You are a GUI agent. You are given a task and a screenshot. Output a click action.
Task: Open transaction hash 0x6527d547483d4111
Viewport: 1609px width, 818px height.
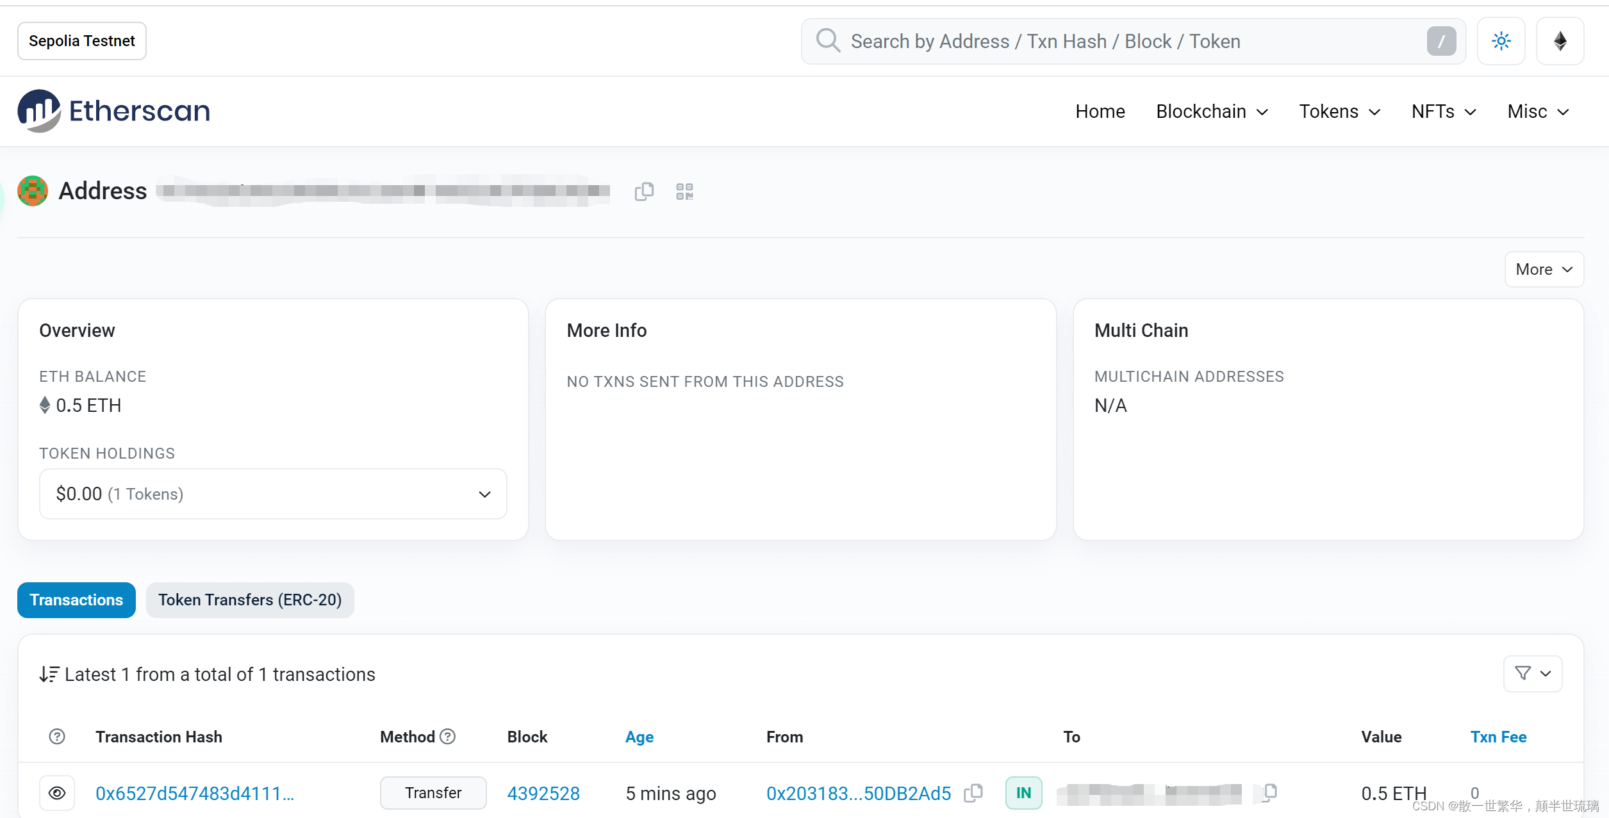[x=195, y=793]
